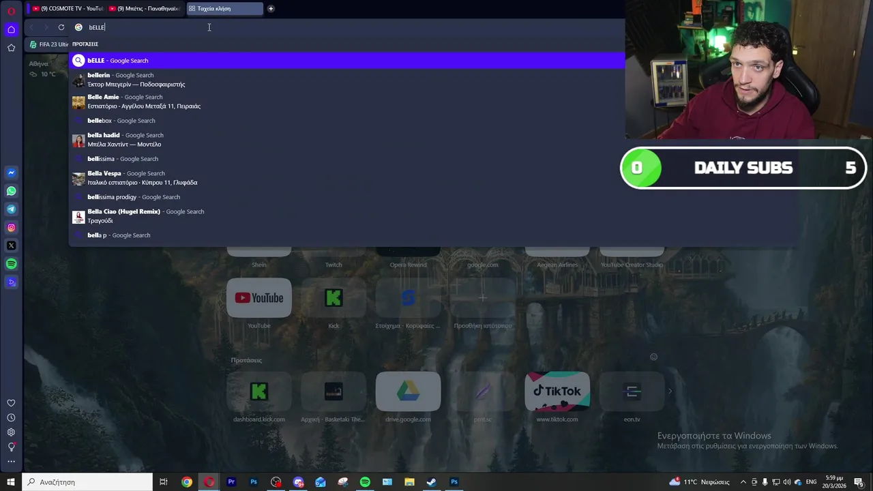
Task: Open a new tab with the plus button
Action: [271, 9]
